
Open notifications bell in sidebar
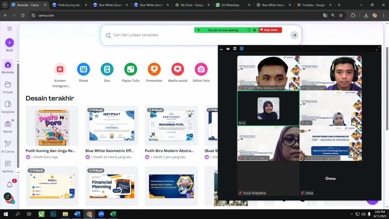(9, 185)
